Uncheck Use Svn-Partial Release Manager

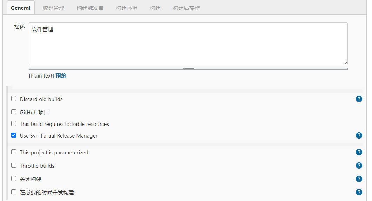pos(14,135)
